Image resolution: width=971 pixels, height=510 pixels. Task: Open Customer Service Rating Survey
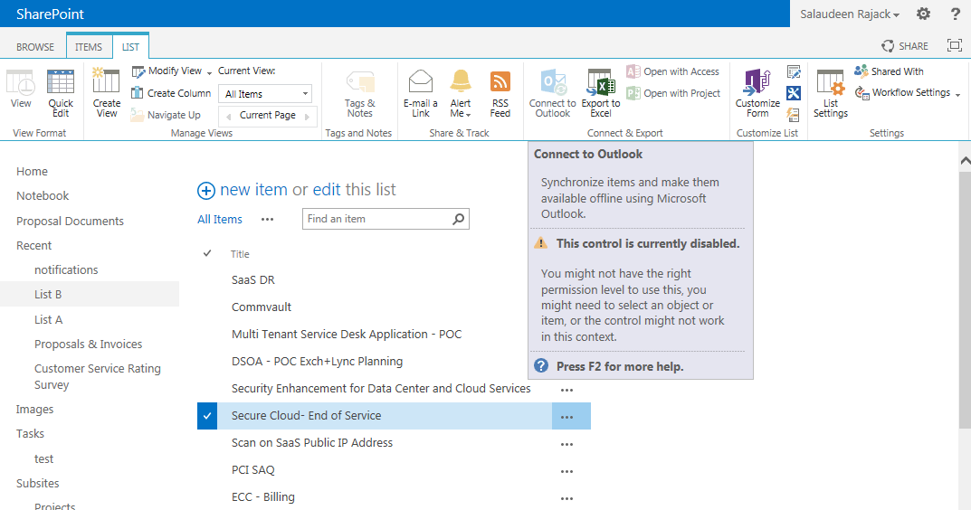(97, 376)
